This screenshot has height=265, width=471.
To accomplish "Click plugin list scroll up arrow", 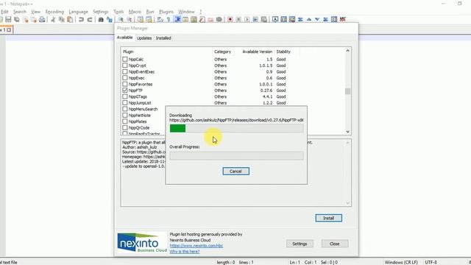I will (347, 51).
